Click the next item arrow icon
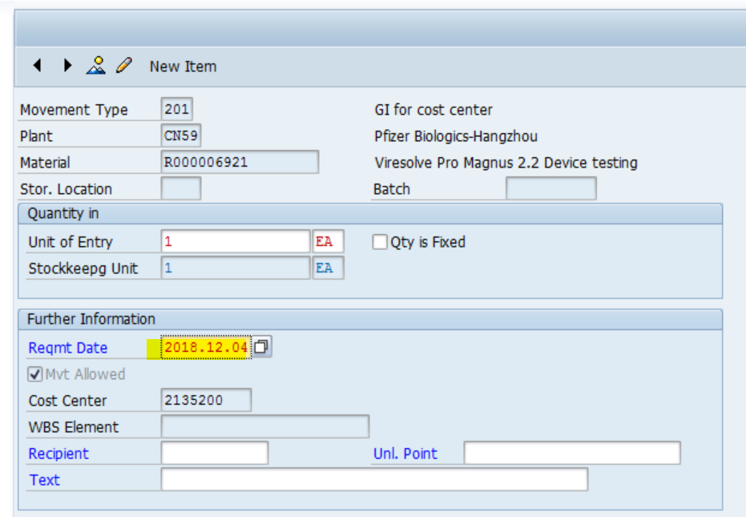This screenshot has height=517, width=746. coord(67,66)
